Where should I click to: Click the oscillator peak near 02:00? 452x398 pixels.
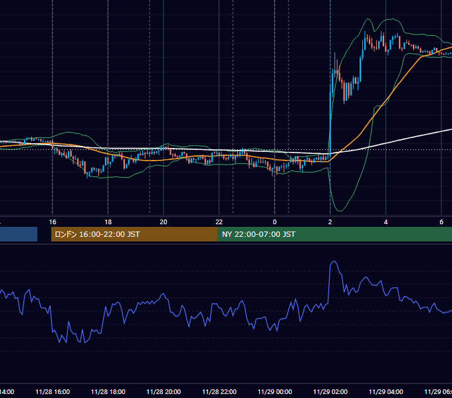(334, 261)
